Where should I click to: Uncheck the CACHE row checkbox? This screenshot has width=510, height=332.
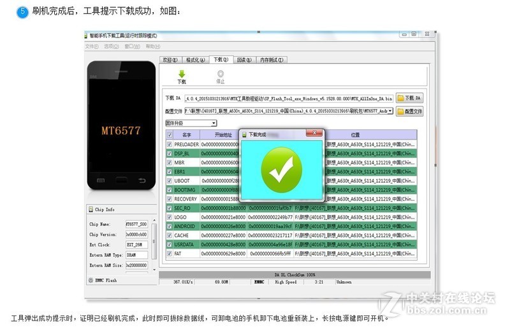tap(170, 235)
